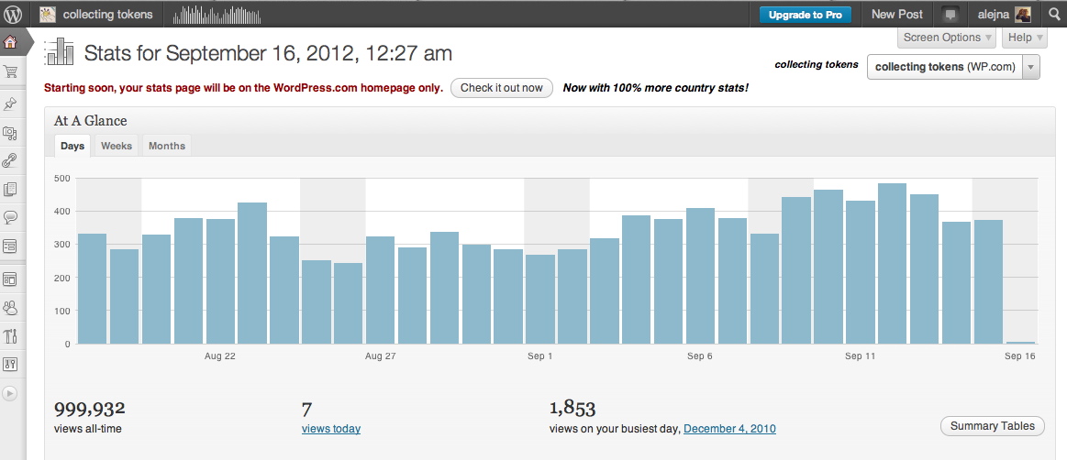Open the Users icon in sidebar
The width and height of the screenshot is (1067, 460).
pyautogui.click(x=11, y=308)
